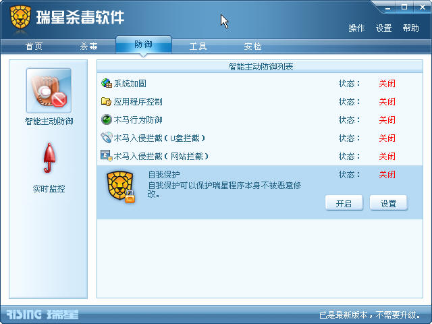Switch to the 杀毒 tab
432x324 pixels.
88,46
